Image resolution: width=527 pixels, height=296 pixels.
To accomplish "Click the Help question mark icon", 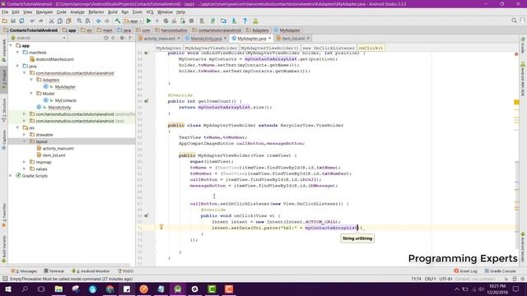I will coord(245,21).
